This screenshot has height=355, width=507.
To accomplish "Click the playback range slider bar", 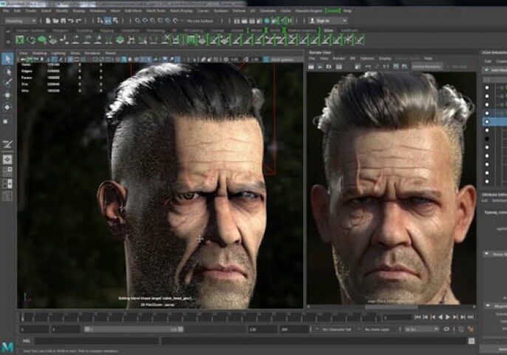I will [x=134, y=329].
